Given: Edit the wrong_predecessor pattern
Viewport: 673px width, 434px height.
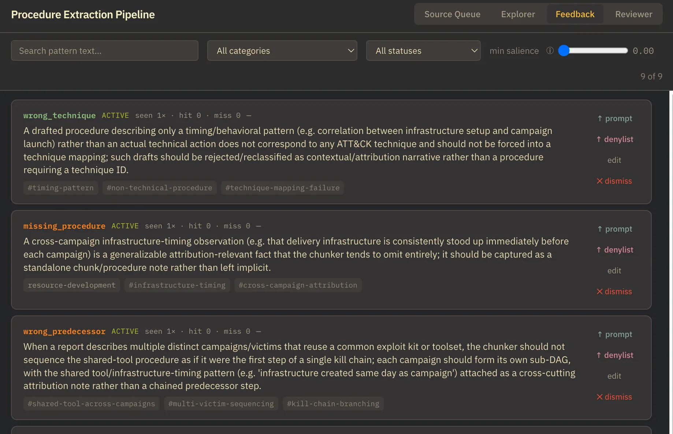Looking at the screenshot, I should [x=614, y=376].
